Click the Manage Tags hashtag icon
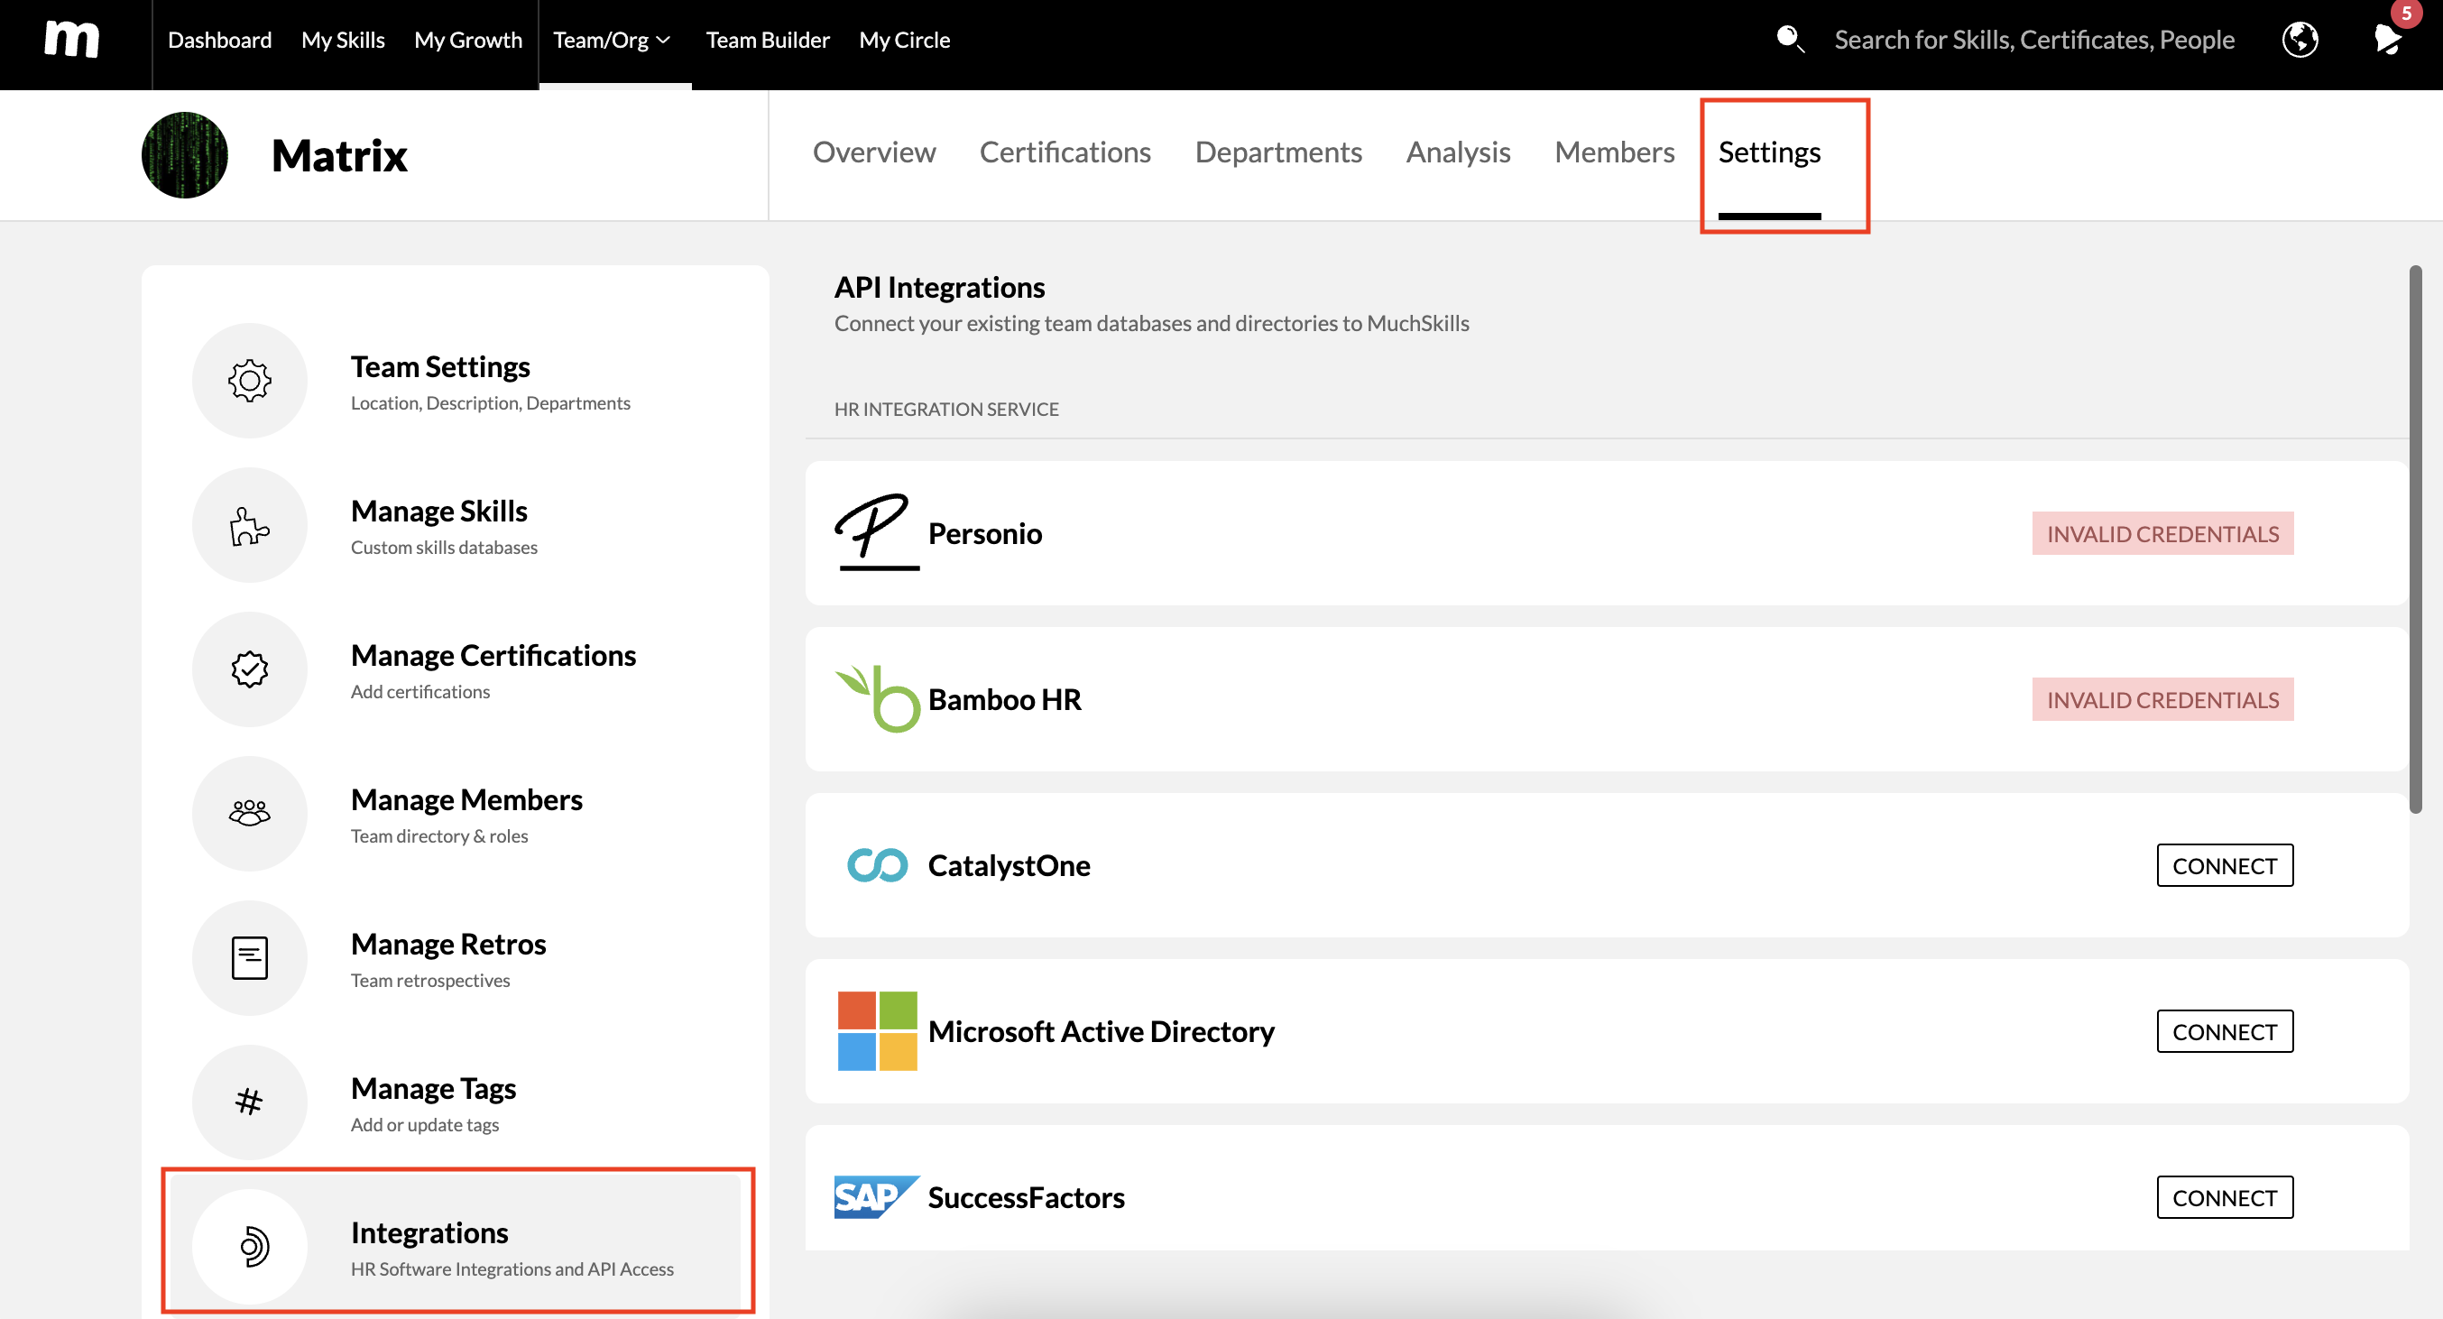The height and width of the screenshot is (1319, 2443). (249, 1102)
